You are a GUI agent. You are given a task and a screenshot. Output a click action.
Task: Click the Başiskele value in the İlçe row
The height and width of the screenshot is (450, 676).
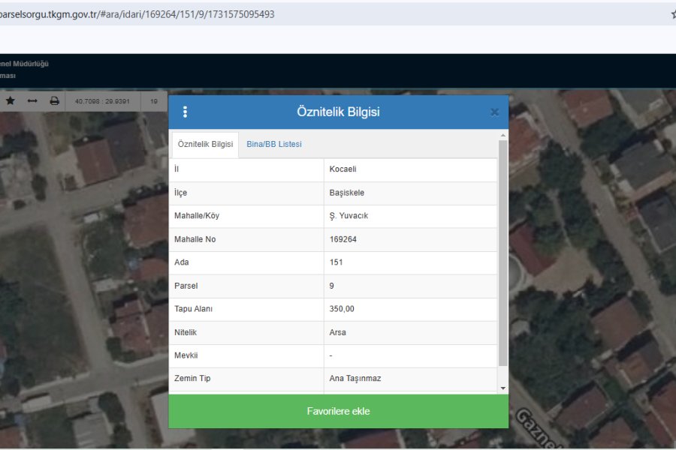tap(346, 193)
